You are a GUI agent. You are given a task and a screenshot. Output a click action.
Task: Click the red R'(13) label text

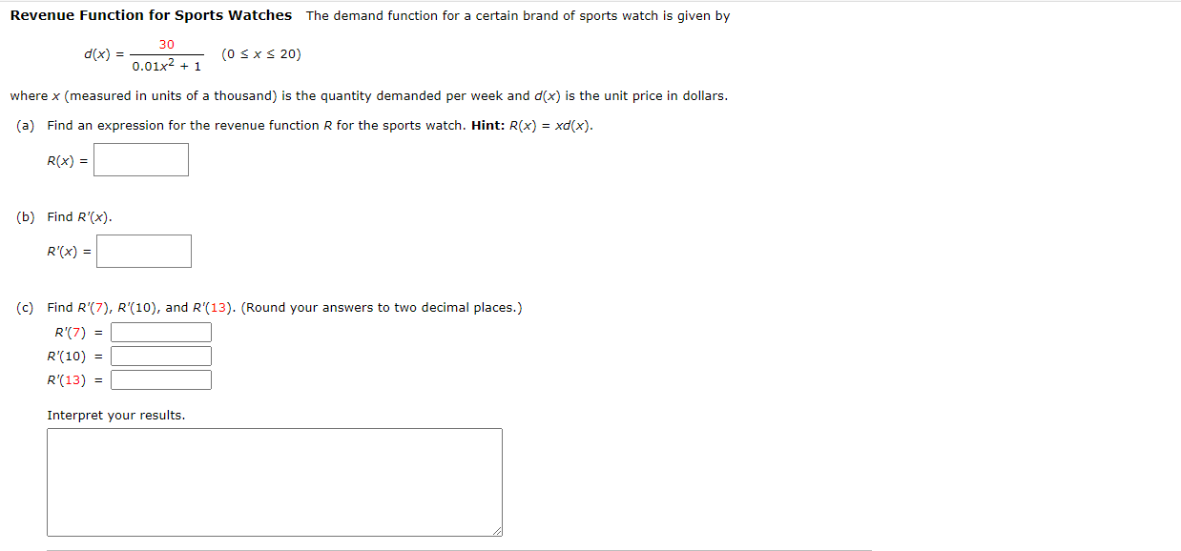[66, 379]
